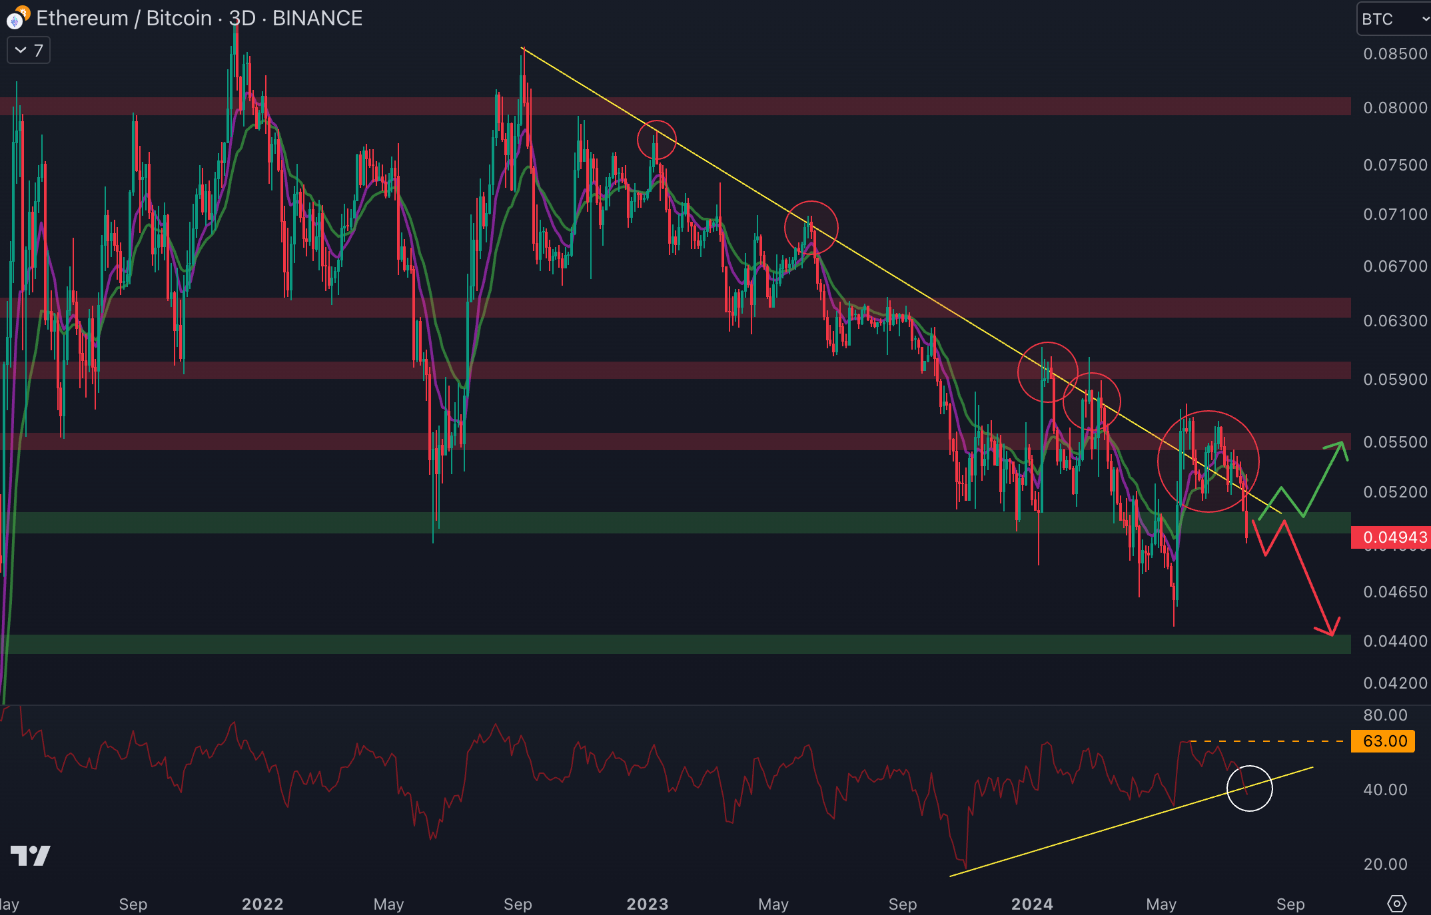Image resolution: width=1431 pixels, height=915 pixels.
Task: Expand the collapsed indicators legend showing 7
Action: tap(29, 51)
